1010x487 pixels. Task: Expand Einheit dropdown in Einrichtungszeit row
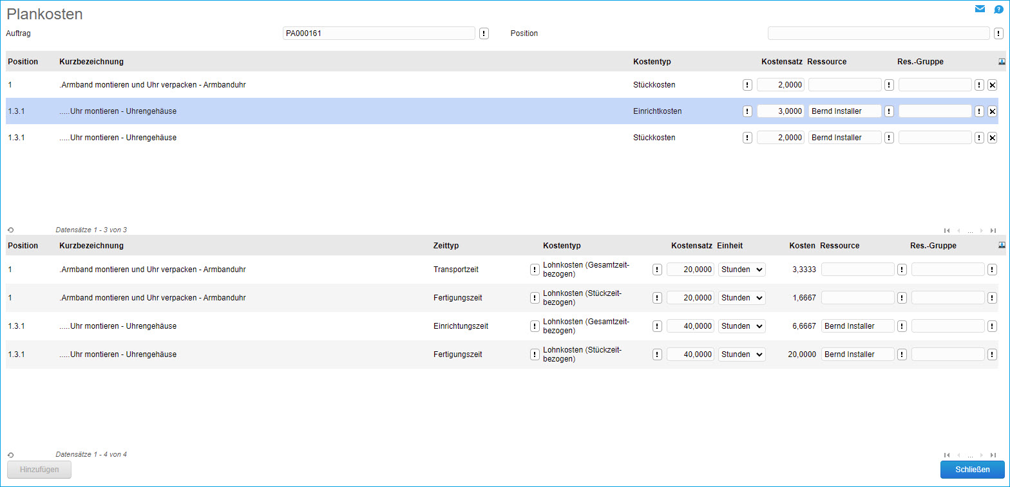coord(741,326)
